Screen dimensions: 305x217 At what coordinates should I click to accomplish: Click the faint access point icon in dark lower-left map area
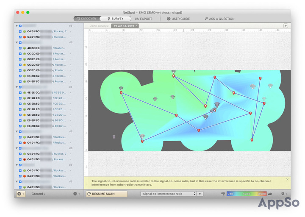[114, 137]
